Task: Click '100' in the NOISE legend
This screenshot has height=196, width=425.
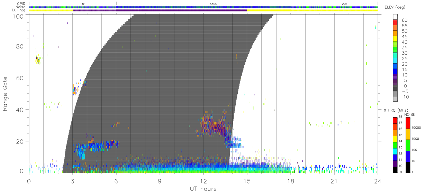Action: tap(414, 150)
